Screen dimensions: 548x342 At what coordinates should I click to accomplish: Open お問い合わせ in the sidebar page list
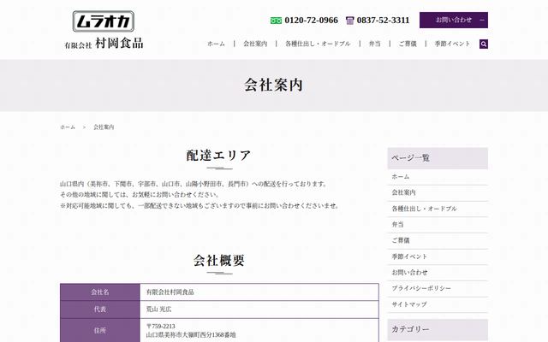point(438,273)
